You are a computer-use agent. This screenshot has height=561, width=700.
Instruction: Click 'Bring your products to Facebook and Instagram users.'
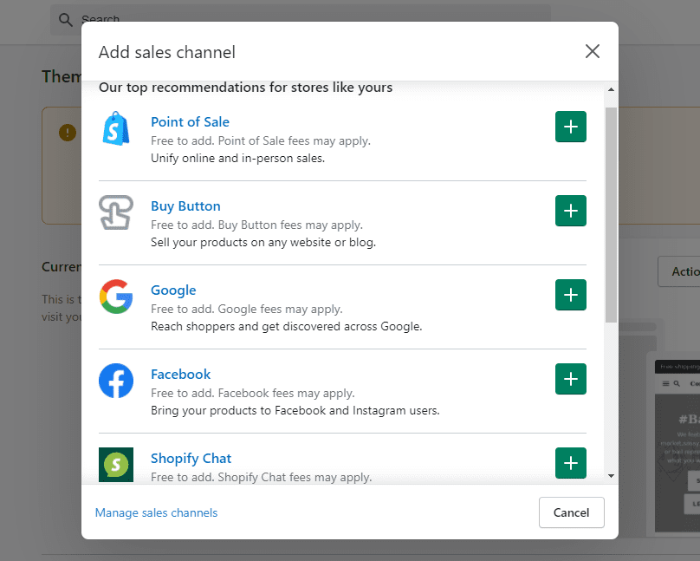point(295,410)
